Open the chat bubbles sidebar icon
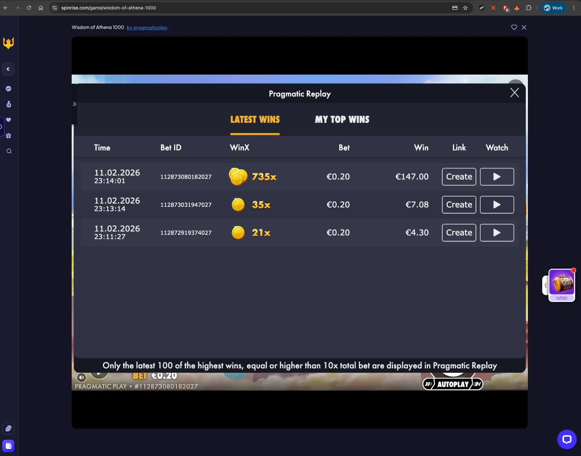The height and width of the screenshot is (456, 581). click(8, 428)
